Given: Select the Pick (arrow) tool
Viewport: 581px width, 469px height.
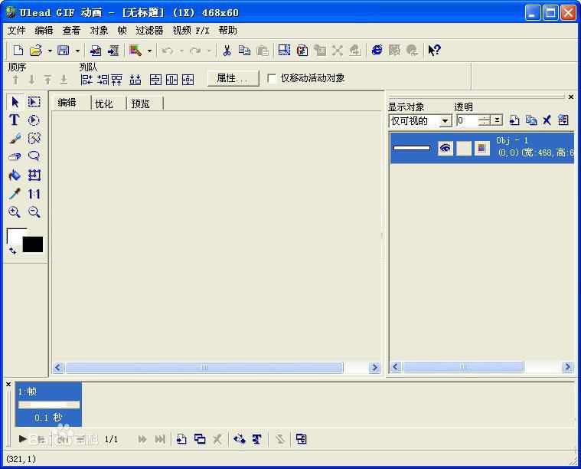Looking at the screenshot, I should [15, 102].
